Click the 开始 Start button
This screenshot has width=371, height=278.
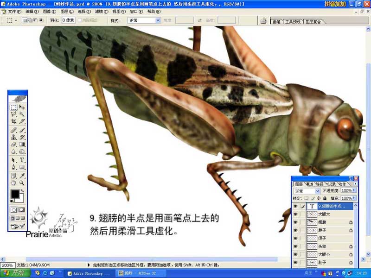15,273
